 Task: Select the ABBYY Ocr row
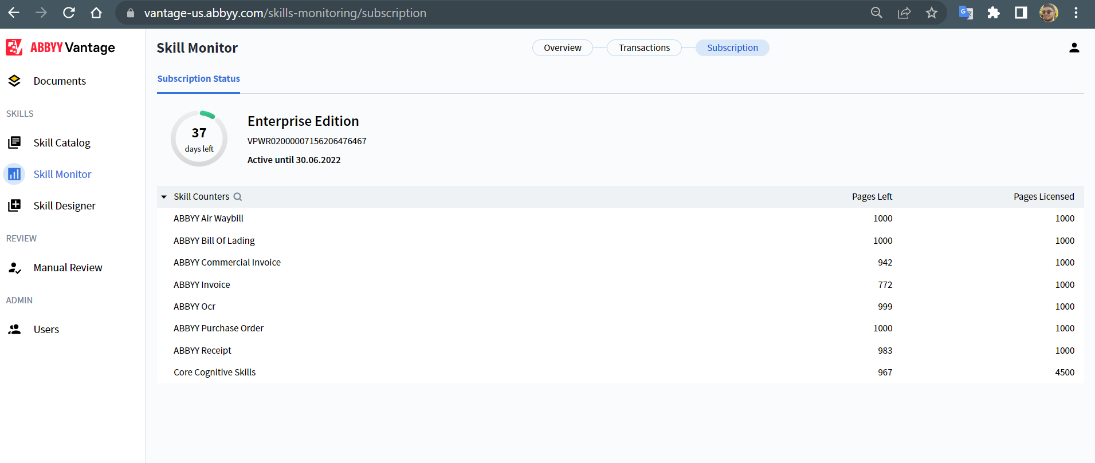click(x=621, y=307)
